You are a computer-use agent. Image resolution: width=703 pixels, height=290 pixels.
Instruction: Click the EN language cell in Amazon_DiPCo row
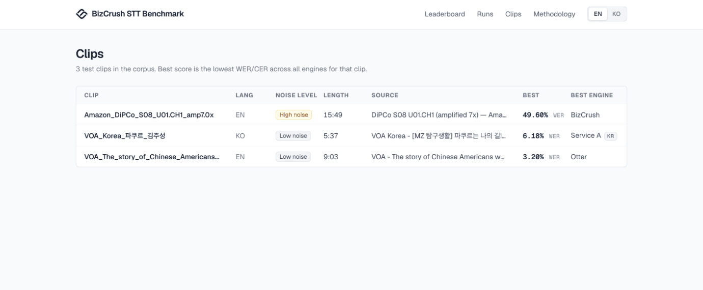tap(240, 115)
